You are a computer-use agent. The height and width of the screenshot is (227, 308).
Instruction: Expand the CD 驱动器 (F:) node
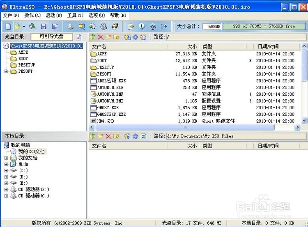point(6,190)
